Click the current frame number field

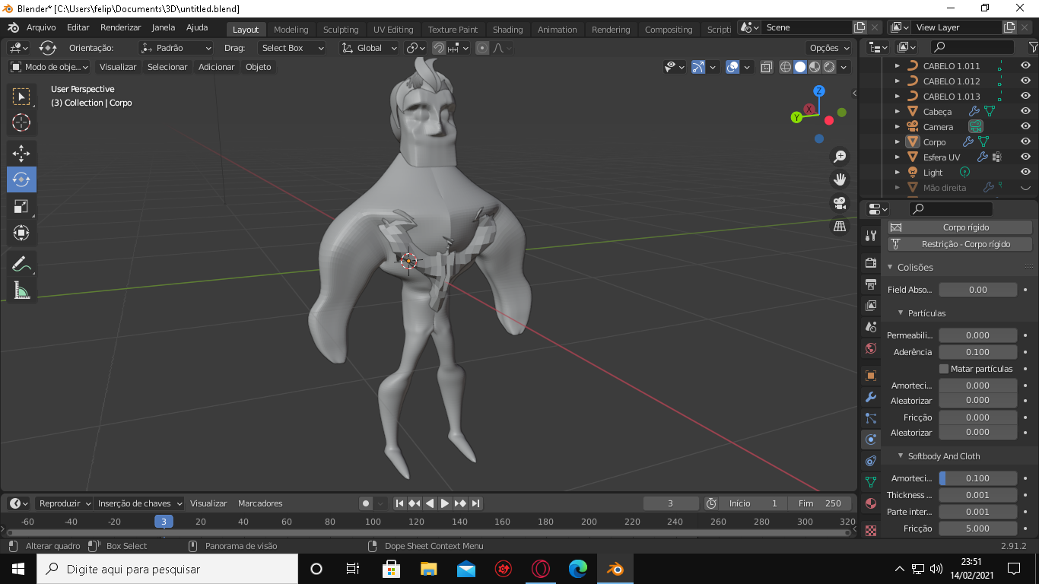[x=670, y=503]
